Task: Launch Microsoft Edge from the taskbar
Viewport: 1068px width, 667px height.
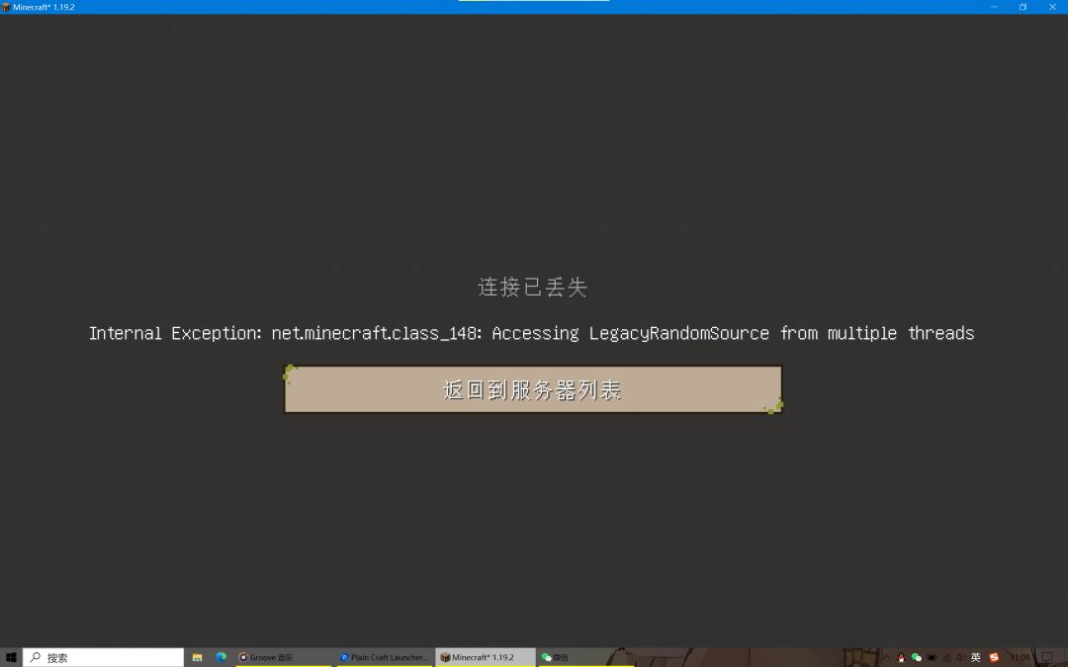Action: pos(221,657)
